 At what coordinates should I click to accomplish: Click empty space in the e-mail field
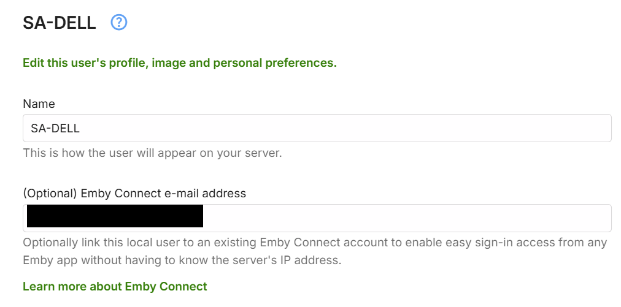click(405, 218)
